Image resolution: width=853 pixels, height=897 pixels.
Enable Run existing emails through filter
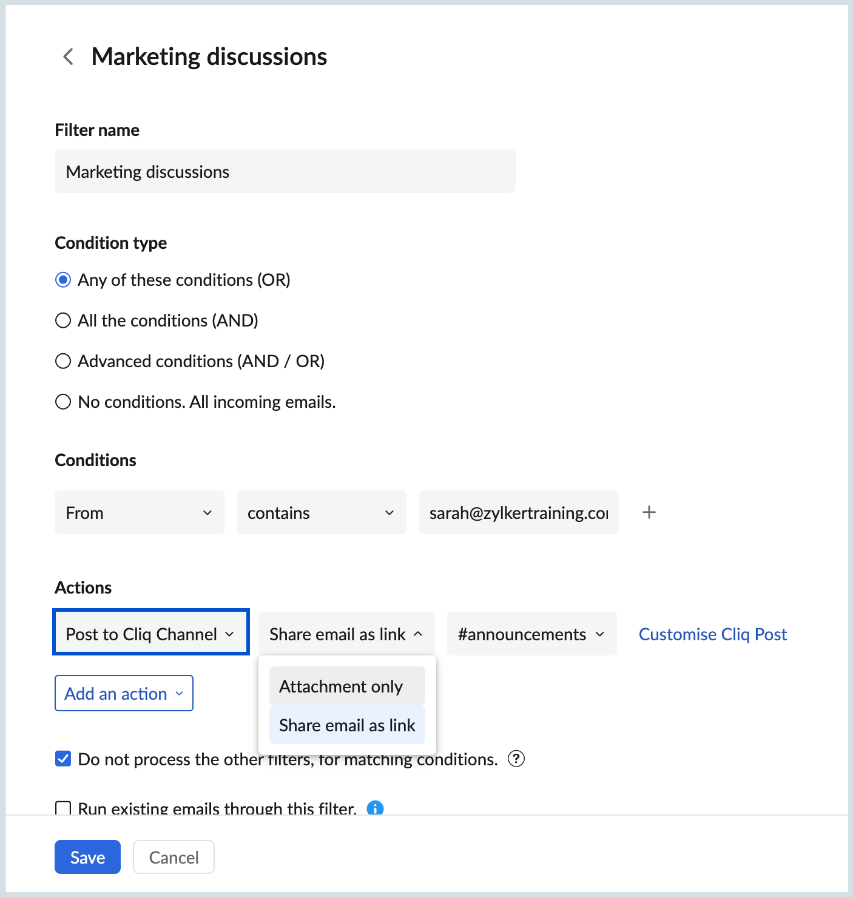tap(63, 808)
